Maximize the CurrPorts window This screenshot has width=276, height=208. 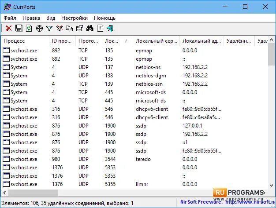click(x=245, y=7)
